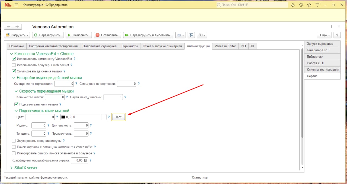Open the notifications bell
This screenshot has height=184, width=347.
[x=293, y=5]
